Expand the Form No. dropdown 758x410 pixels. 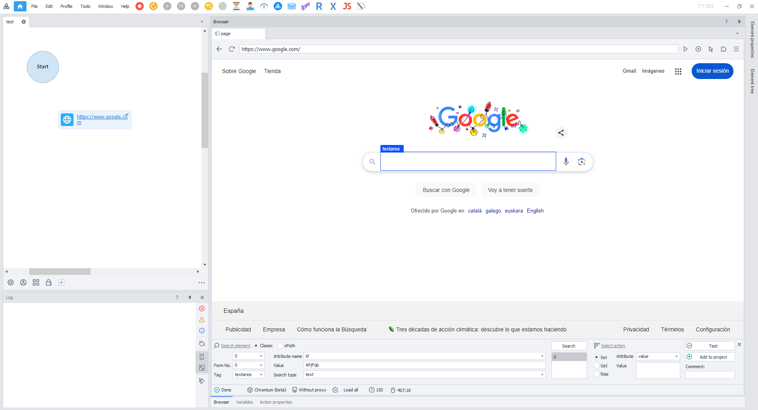pos(261,365)
